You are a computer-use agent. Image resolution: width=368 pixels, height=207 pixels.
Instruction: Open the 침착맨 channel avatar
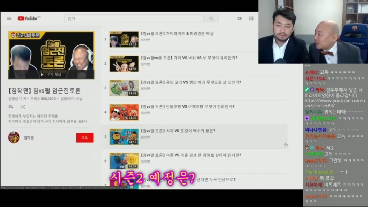(x=14, y=137)
